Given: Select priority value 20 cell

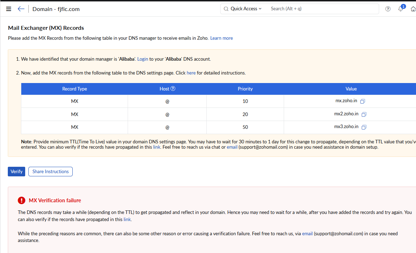Looking at the screenshot, I should (245, 114).
